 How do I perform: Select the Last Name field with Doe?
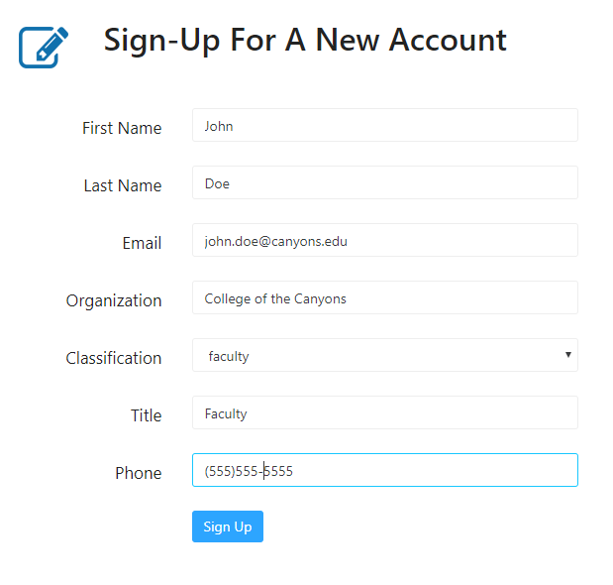tap(384, 182)
